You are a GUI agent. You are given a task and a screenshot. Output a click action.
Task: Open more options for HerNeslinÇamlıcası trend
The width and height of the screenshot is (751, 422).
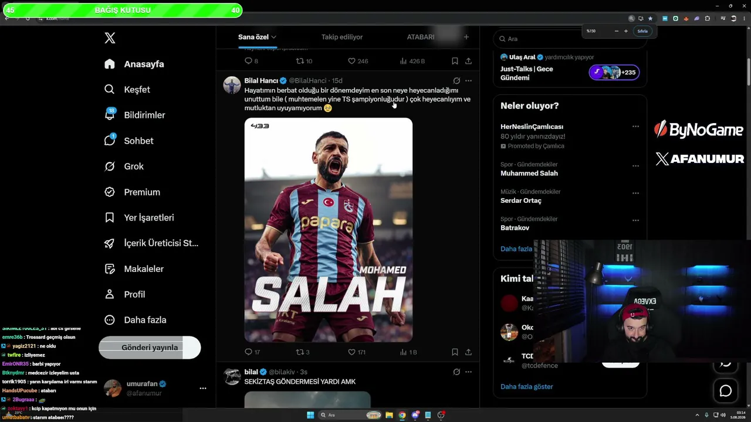[x=635, y=127]
